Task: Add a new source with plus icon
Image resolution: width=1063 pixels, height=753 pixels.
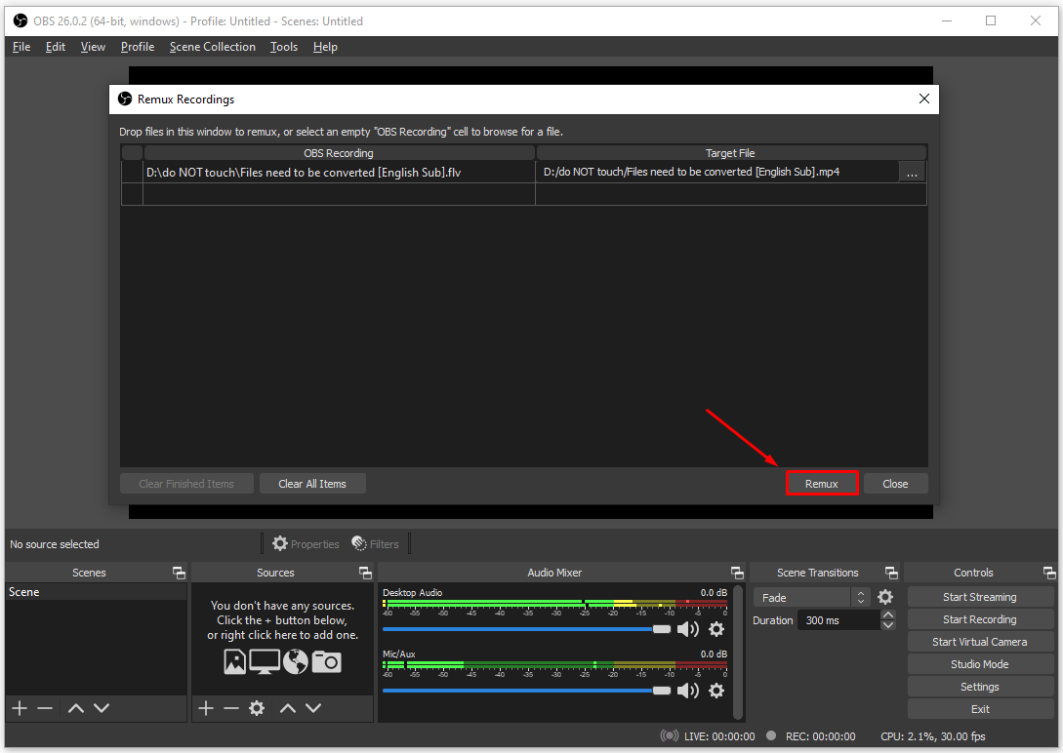Action: pos(206,708)
